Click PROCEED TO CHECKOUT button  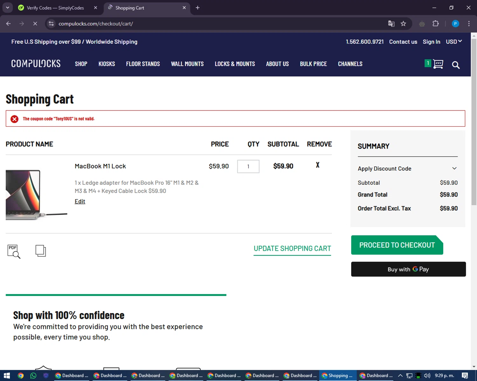(397, 245)
